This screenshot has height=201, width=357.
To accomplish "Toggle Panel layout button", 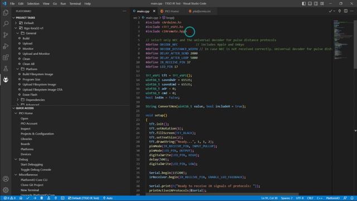I will pos(310,4).
